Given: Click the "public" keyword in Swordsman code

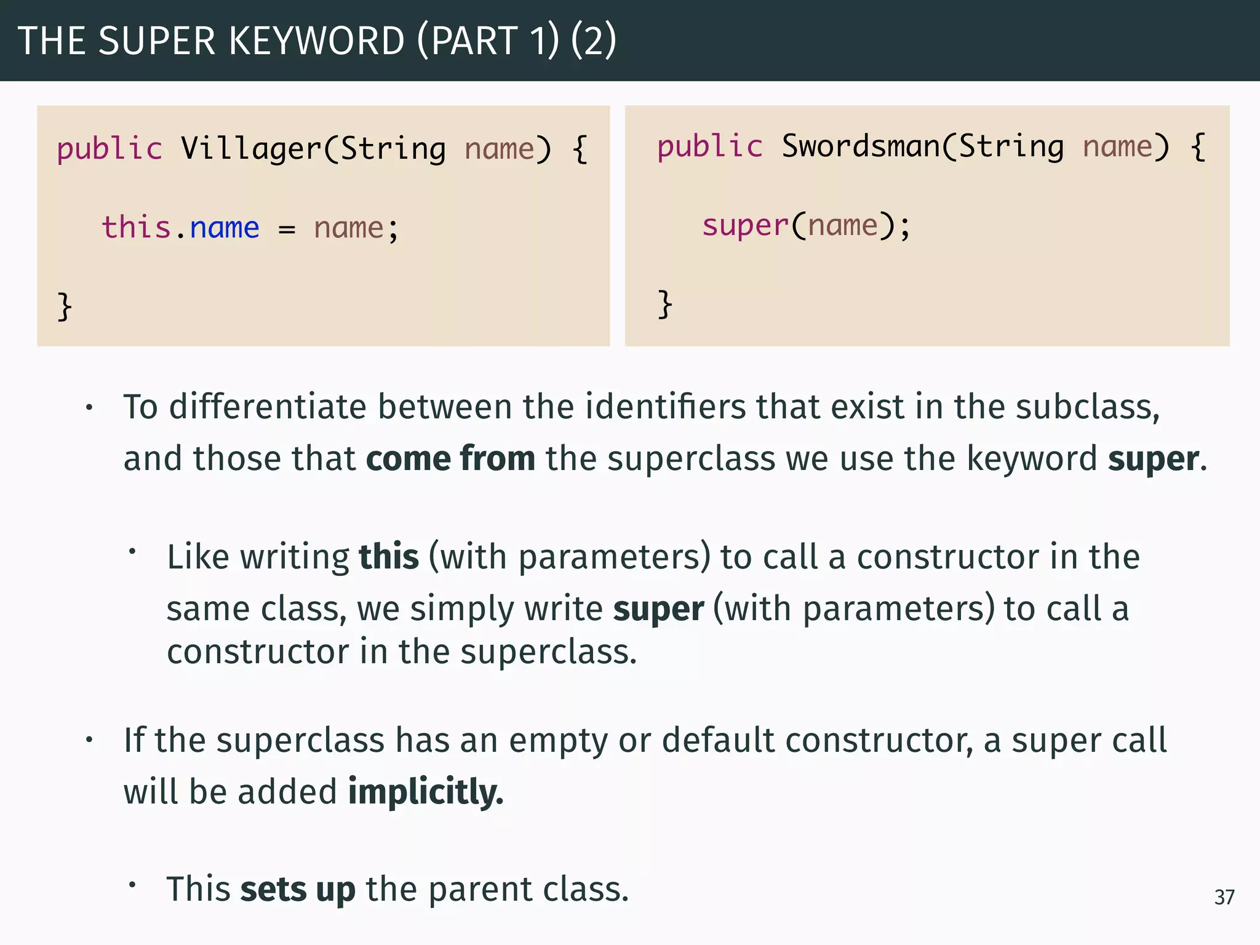Looking at the screenshot, I should click(x=710, y=147).
